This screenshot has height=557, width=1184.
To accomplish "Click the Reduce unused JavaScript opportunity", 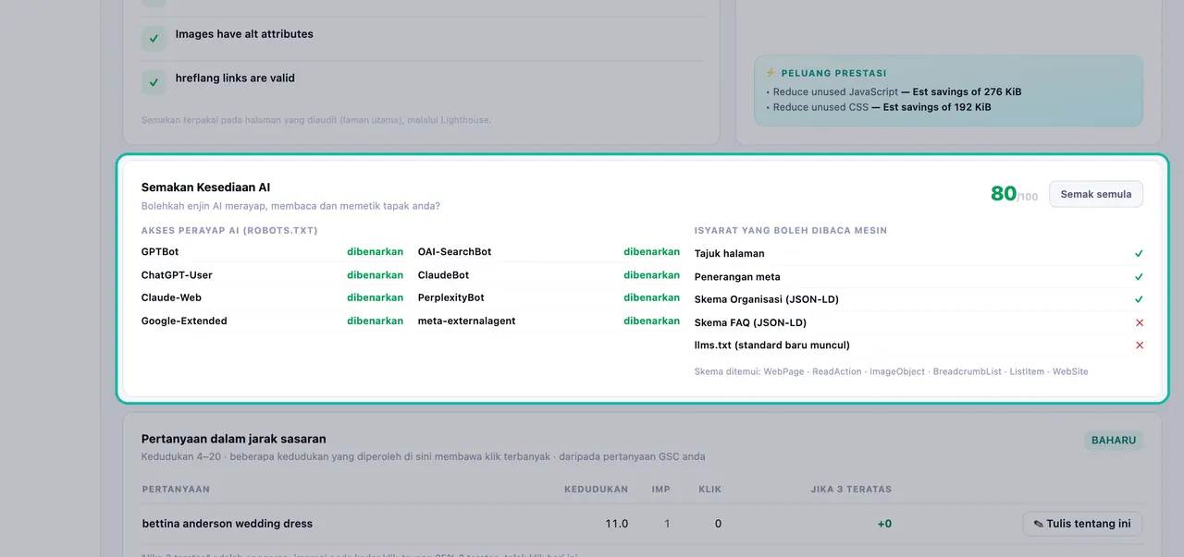I will [894, 92].
